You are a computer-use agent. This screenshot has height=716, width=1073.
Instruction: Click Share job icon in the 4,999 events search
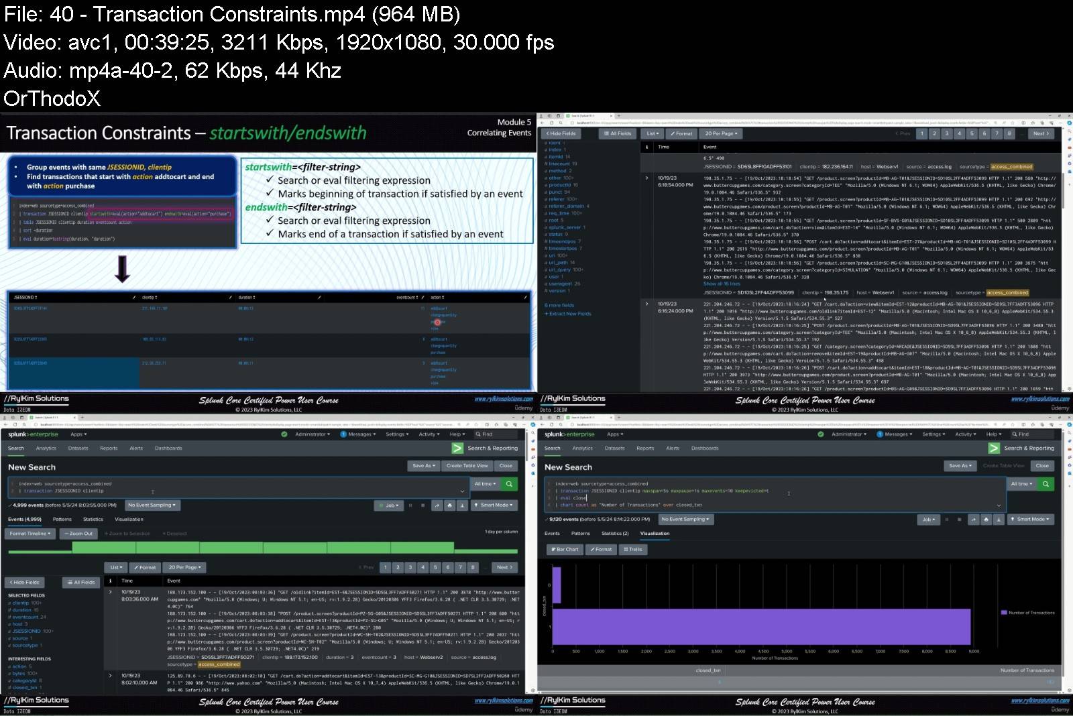[437, 505]
